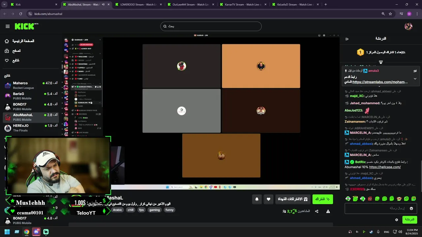Switch to the KarrarTV Stream tab
Image resolution: width=422 pixels, height=237 pixels.
(x=243, y=5)
